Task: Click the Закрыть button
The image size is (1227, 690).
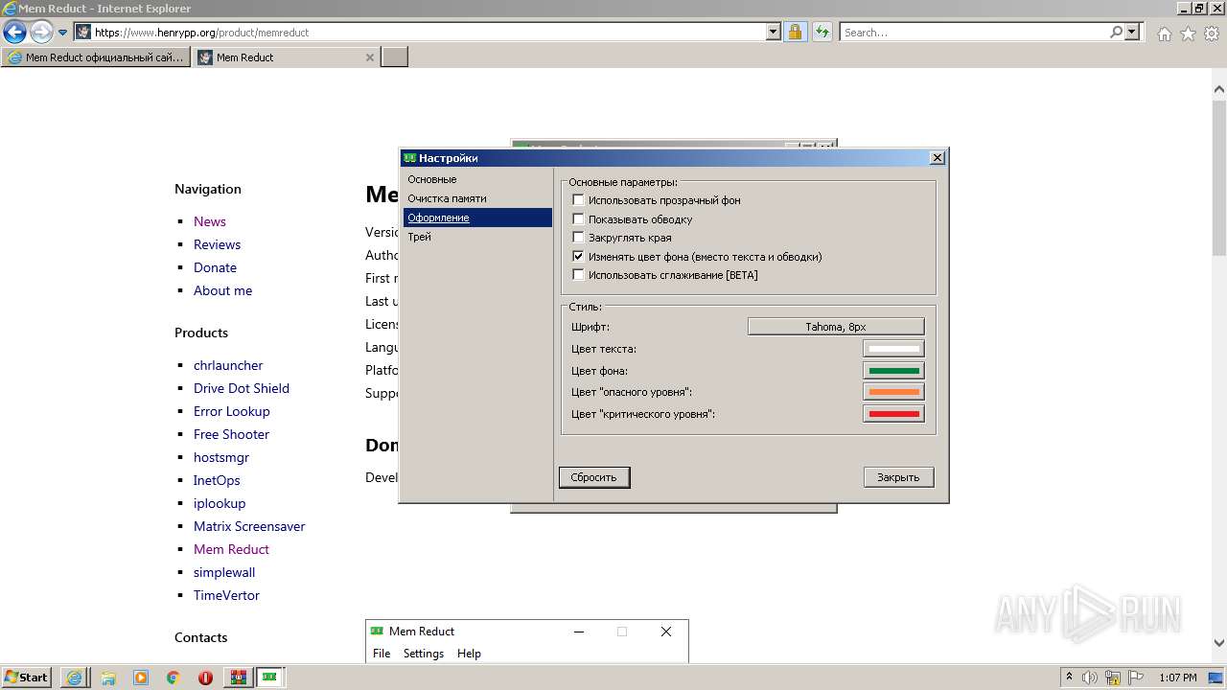Action: 898,477
